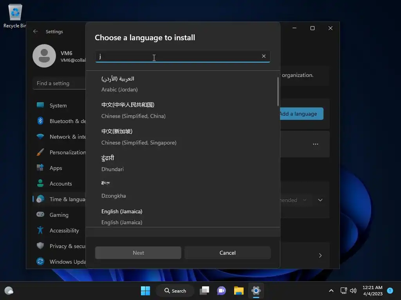Open Accessibility settings category

pyautogui.click(x=60, y=230)
